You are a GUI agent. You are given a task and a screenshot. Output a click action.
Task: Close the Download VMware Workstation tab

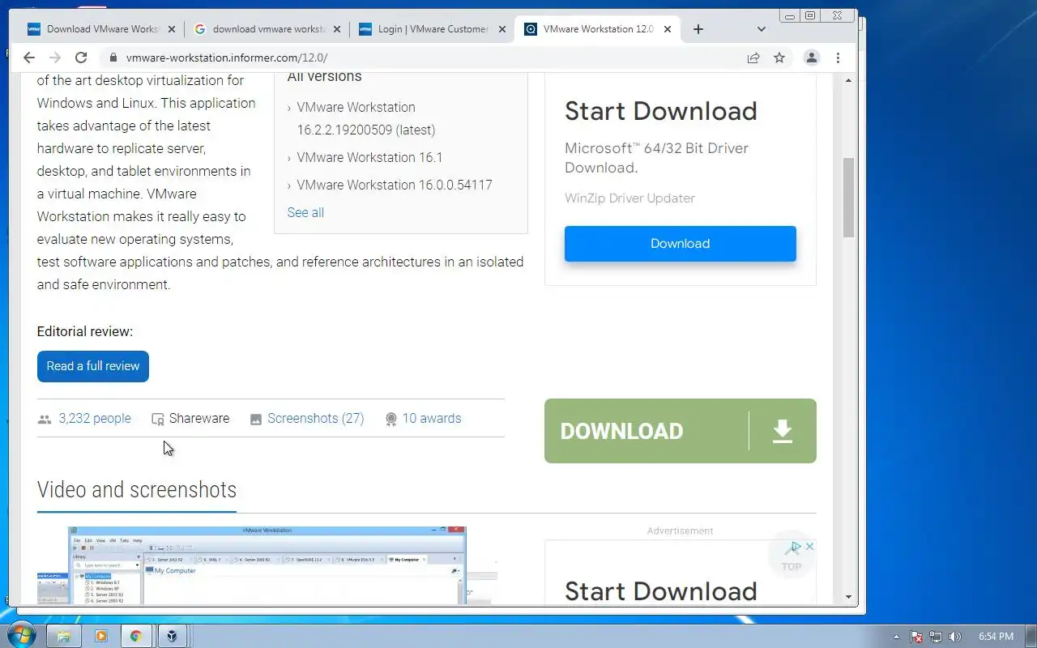[172, 29]
